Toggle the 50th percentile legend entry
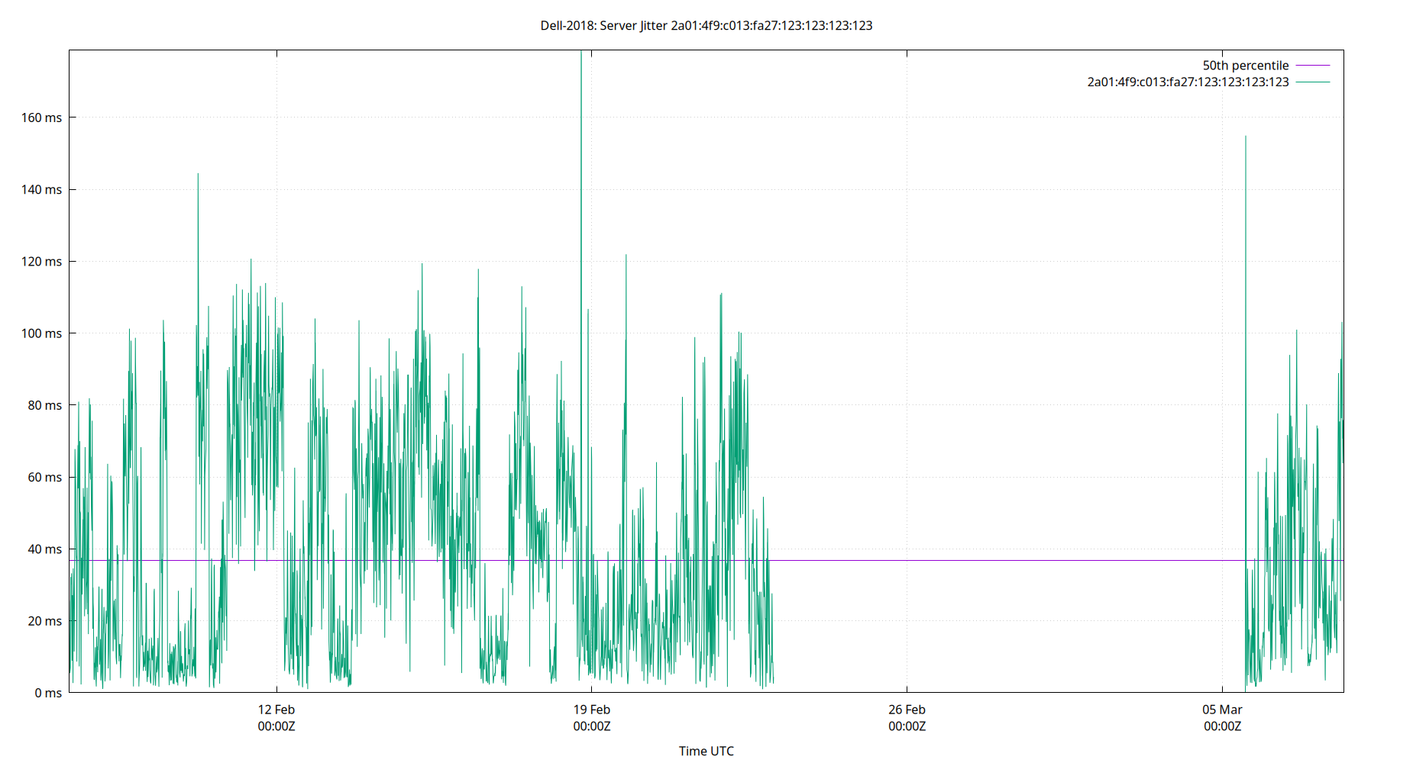 pyautogui.click(x=1245, y=65)
